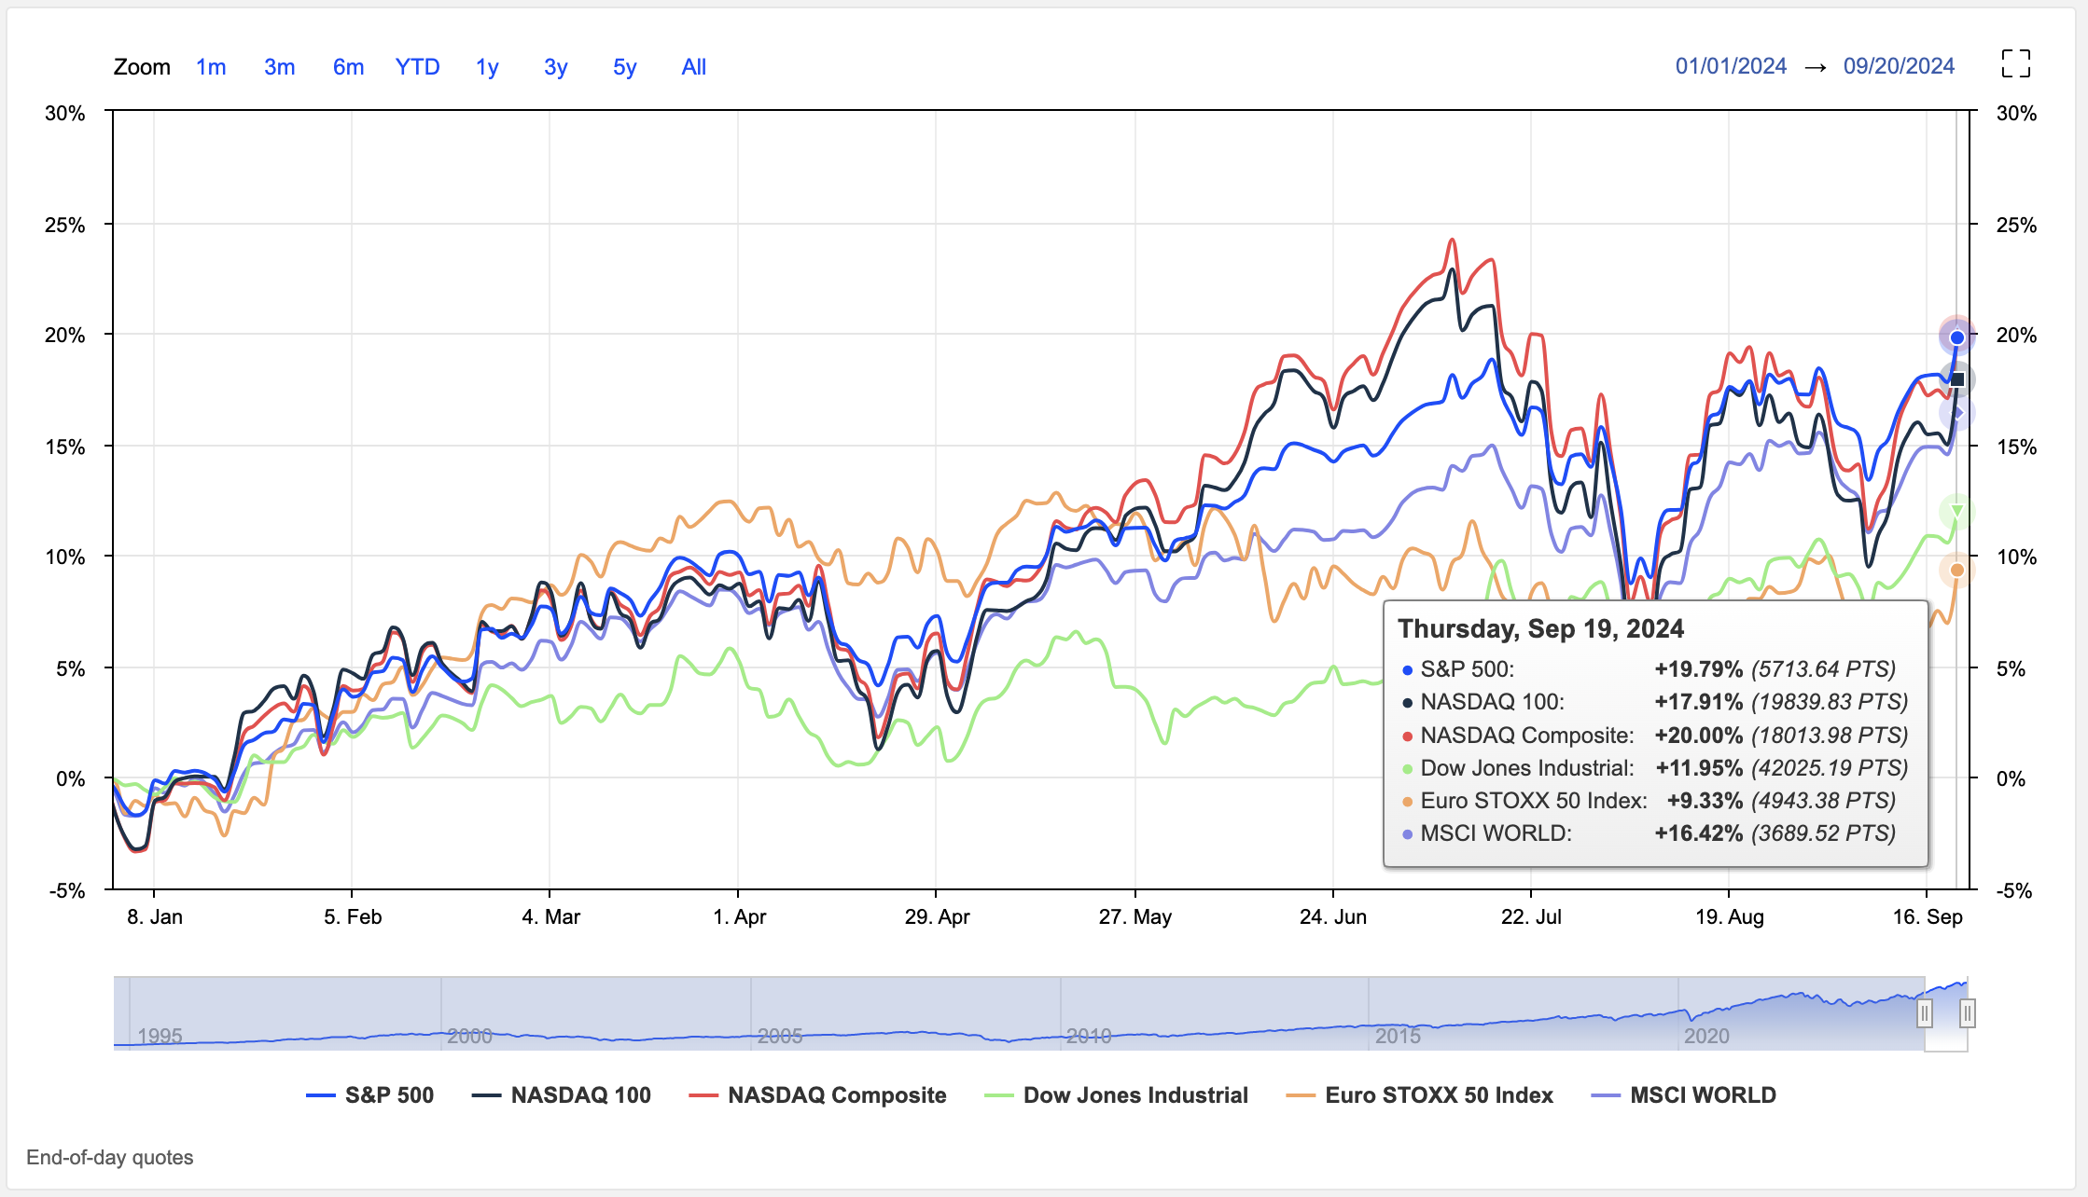Click the tooltip date Thursday, Sep 19, 2024
Viewport: 2088px width, 1197px height.
[1540, 629]
